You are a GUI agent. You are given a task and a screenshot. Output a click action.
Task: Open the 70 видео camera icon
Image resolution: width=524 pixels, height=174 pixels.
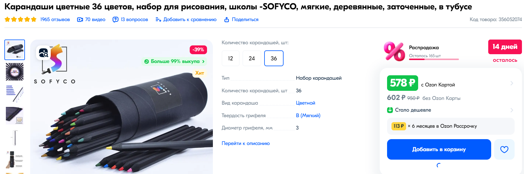point(80,20)
